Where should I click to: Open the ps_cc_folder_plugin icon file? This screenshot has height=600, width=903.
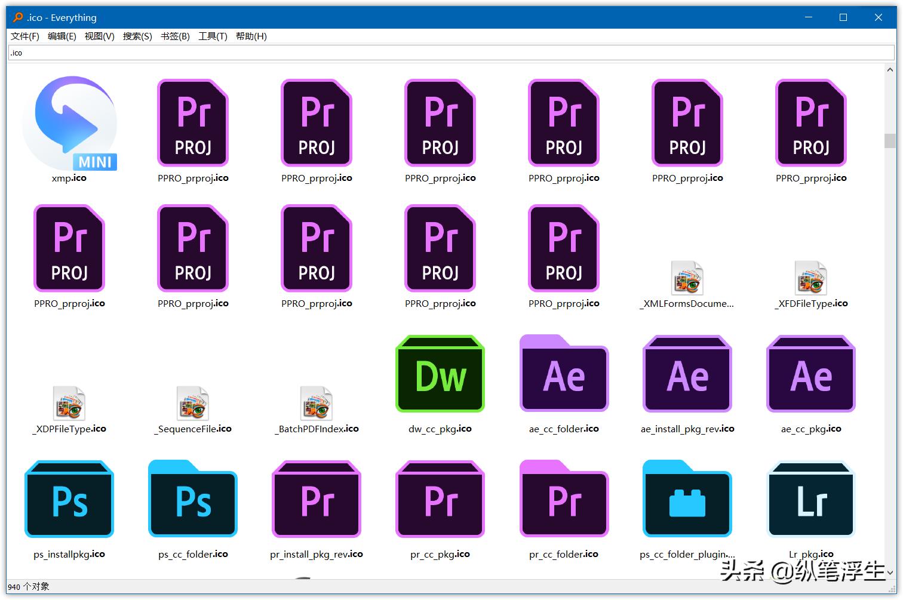(687, 499)
